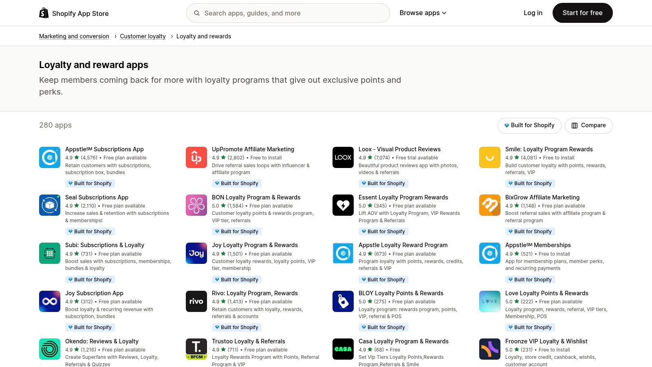The image size is (652, 367).
Task: Open the UpPromote Affiliate Marketing app icon
Action: click(x=196, y=157)
